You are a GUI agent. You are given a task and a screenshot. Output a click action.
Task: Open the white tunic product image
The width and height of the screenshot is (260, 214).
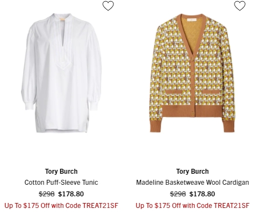pyautogui.click(x=61, y=73)
